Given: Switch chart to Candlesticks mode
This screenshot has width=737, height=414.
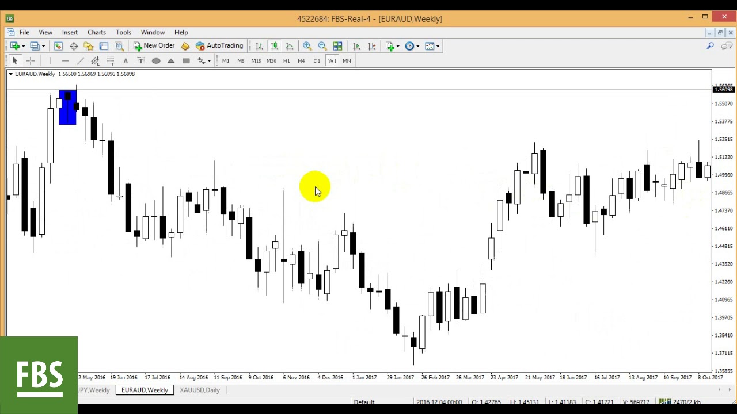Looking at the screenshot, I should point(275,46).
